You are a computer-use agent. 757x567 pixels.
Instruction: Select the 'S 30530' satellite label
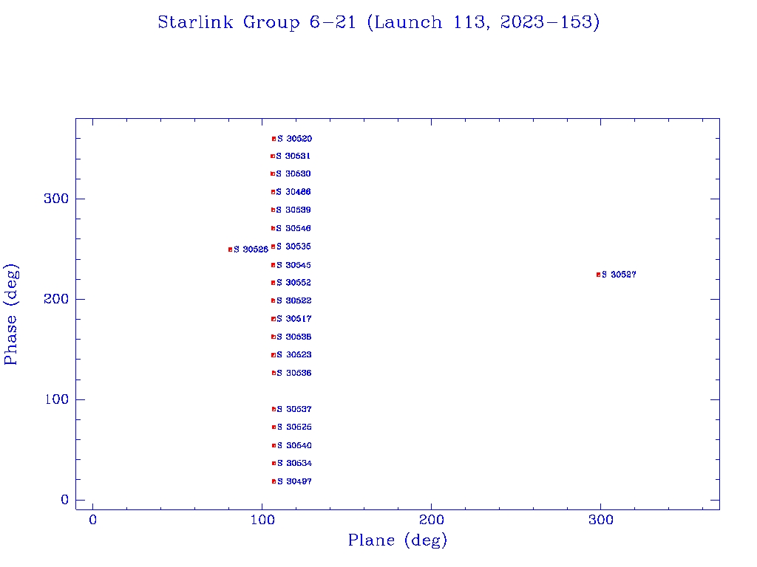click(x=293, y=173)
